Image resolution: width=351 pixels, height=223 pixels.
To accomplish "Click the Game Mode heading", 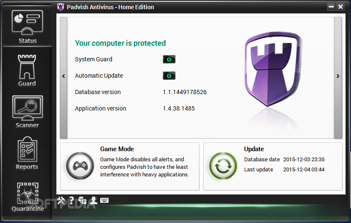I will click(x=117, y=149).
